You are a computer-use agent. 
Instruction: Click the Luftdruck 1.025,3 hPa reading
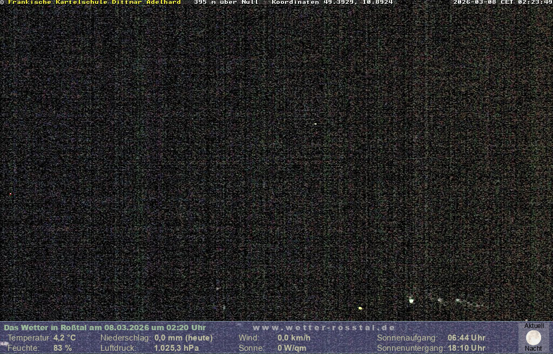point(177,348)
